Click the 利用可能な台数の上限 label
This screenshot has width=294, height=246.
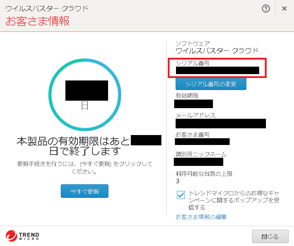pos(204,174)
